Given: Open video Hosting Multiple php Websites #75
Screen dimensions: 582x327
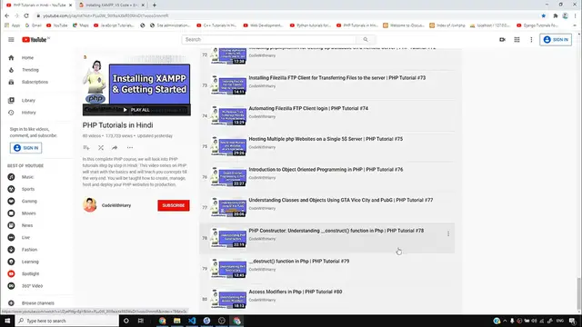Looking at the screenshot, I should point(326,139).
